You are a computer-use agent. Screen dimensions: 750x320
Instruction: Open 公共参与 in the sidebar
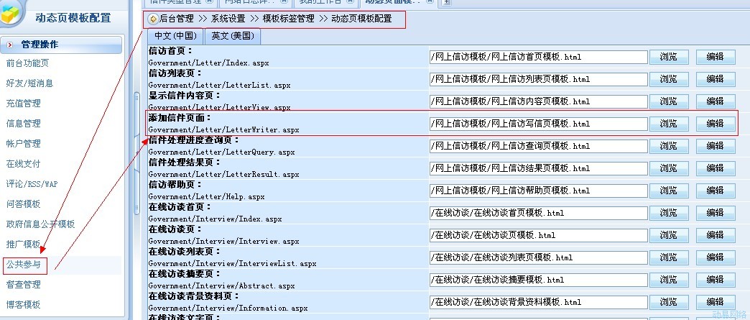(24, 265)
